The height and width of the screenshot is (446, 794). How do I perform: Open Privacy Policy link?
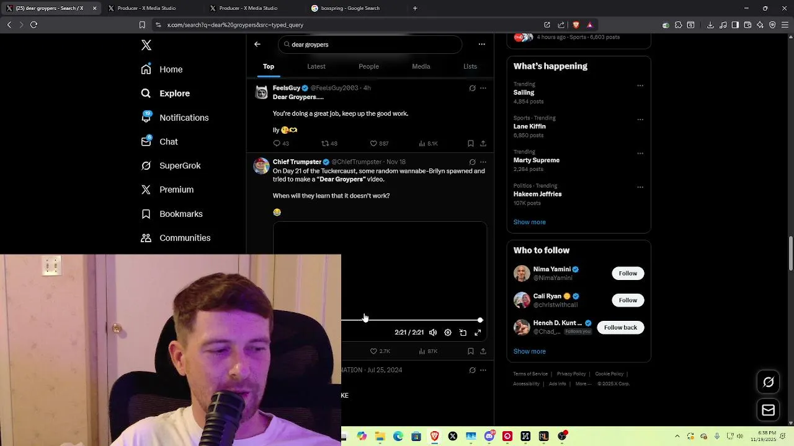tap(571, 374)
